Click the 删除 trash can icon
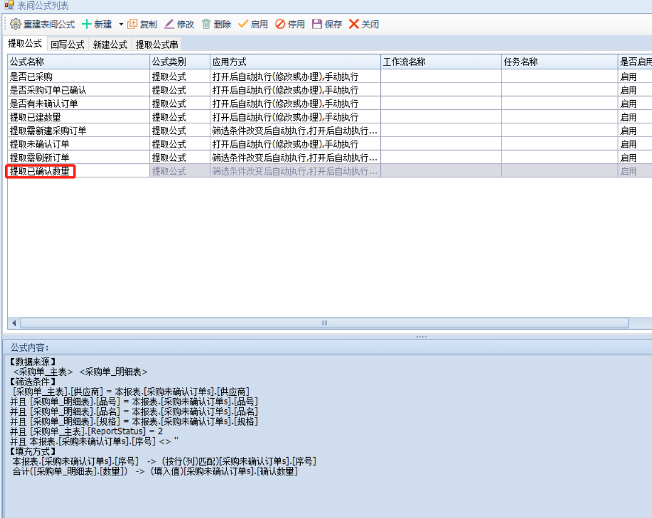The width and height of the screenshot is (652, 518). click(206, 24)
